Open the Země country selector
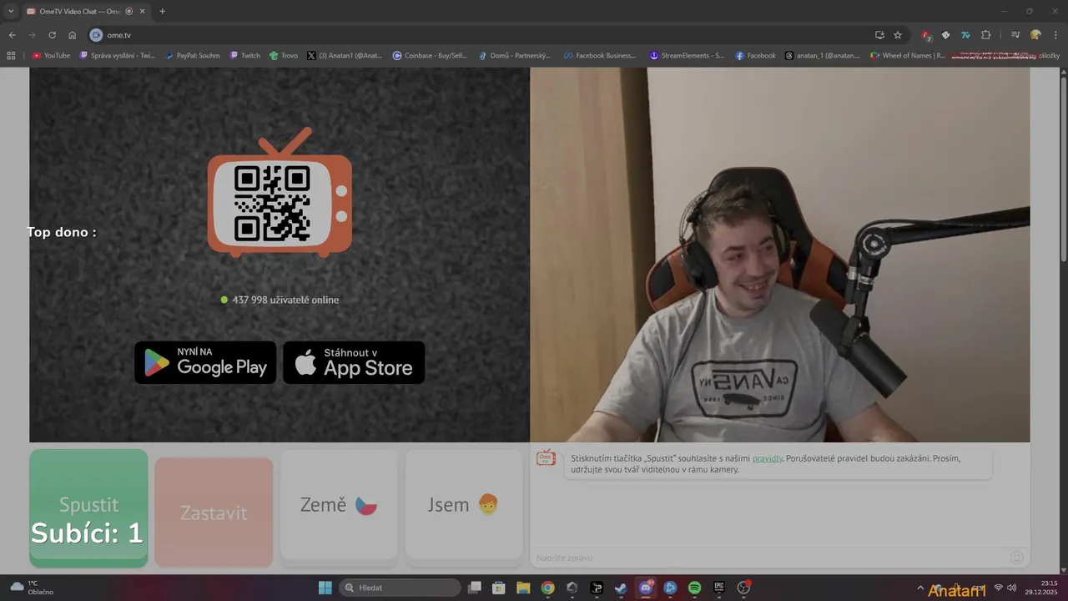This screenshot has height=601, width=1068. pyautogui.click(x=339, y=505)
